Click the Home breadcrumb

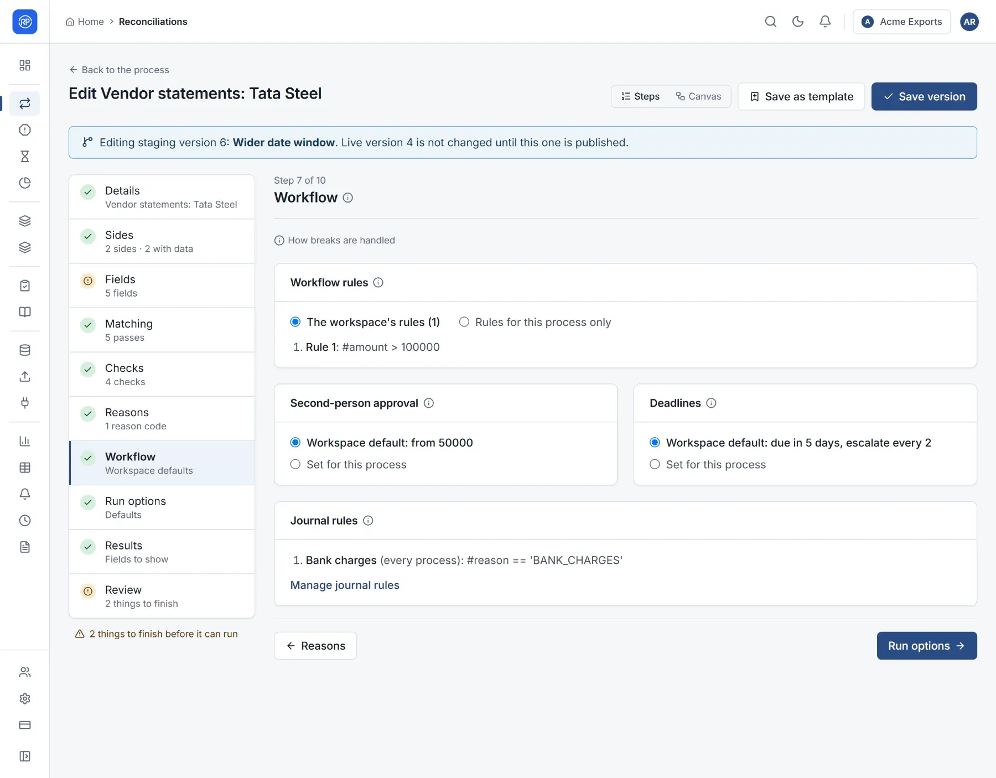[85, 22]
